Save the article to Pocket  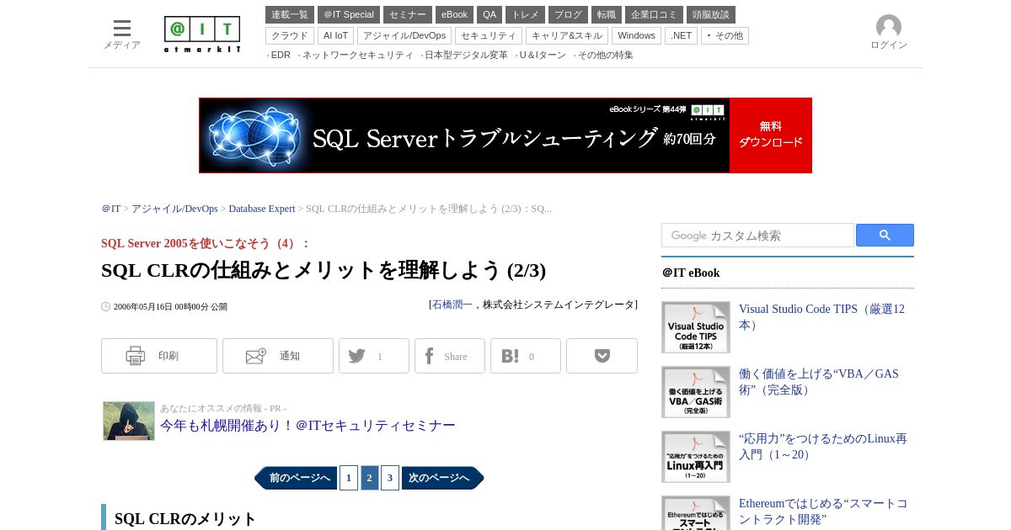(602, 356)
